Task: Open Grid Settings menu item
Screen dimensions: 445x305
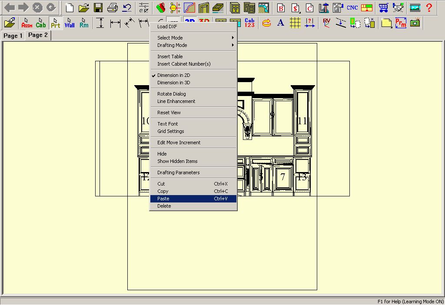Action: (193, 131)
